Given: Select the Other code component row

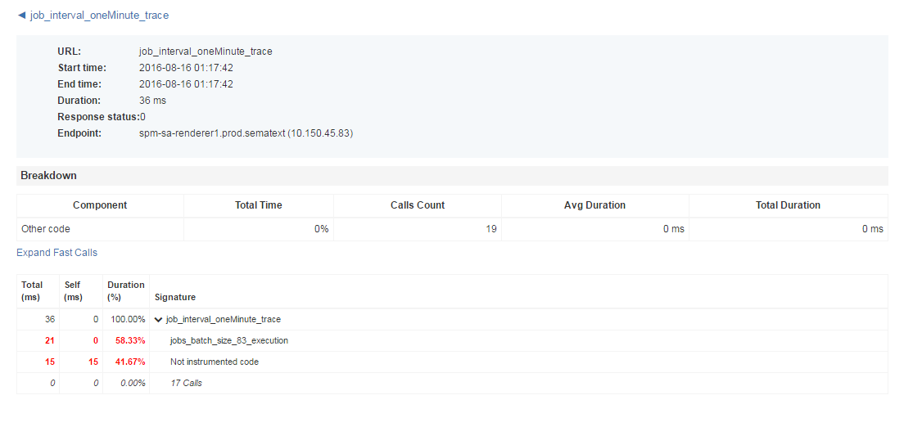Looking at the screenshot, I should [452, 229].
